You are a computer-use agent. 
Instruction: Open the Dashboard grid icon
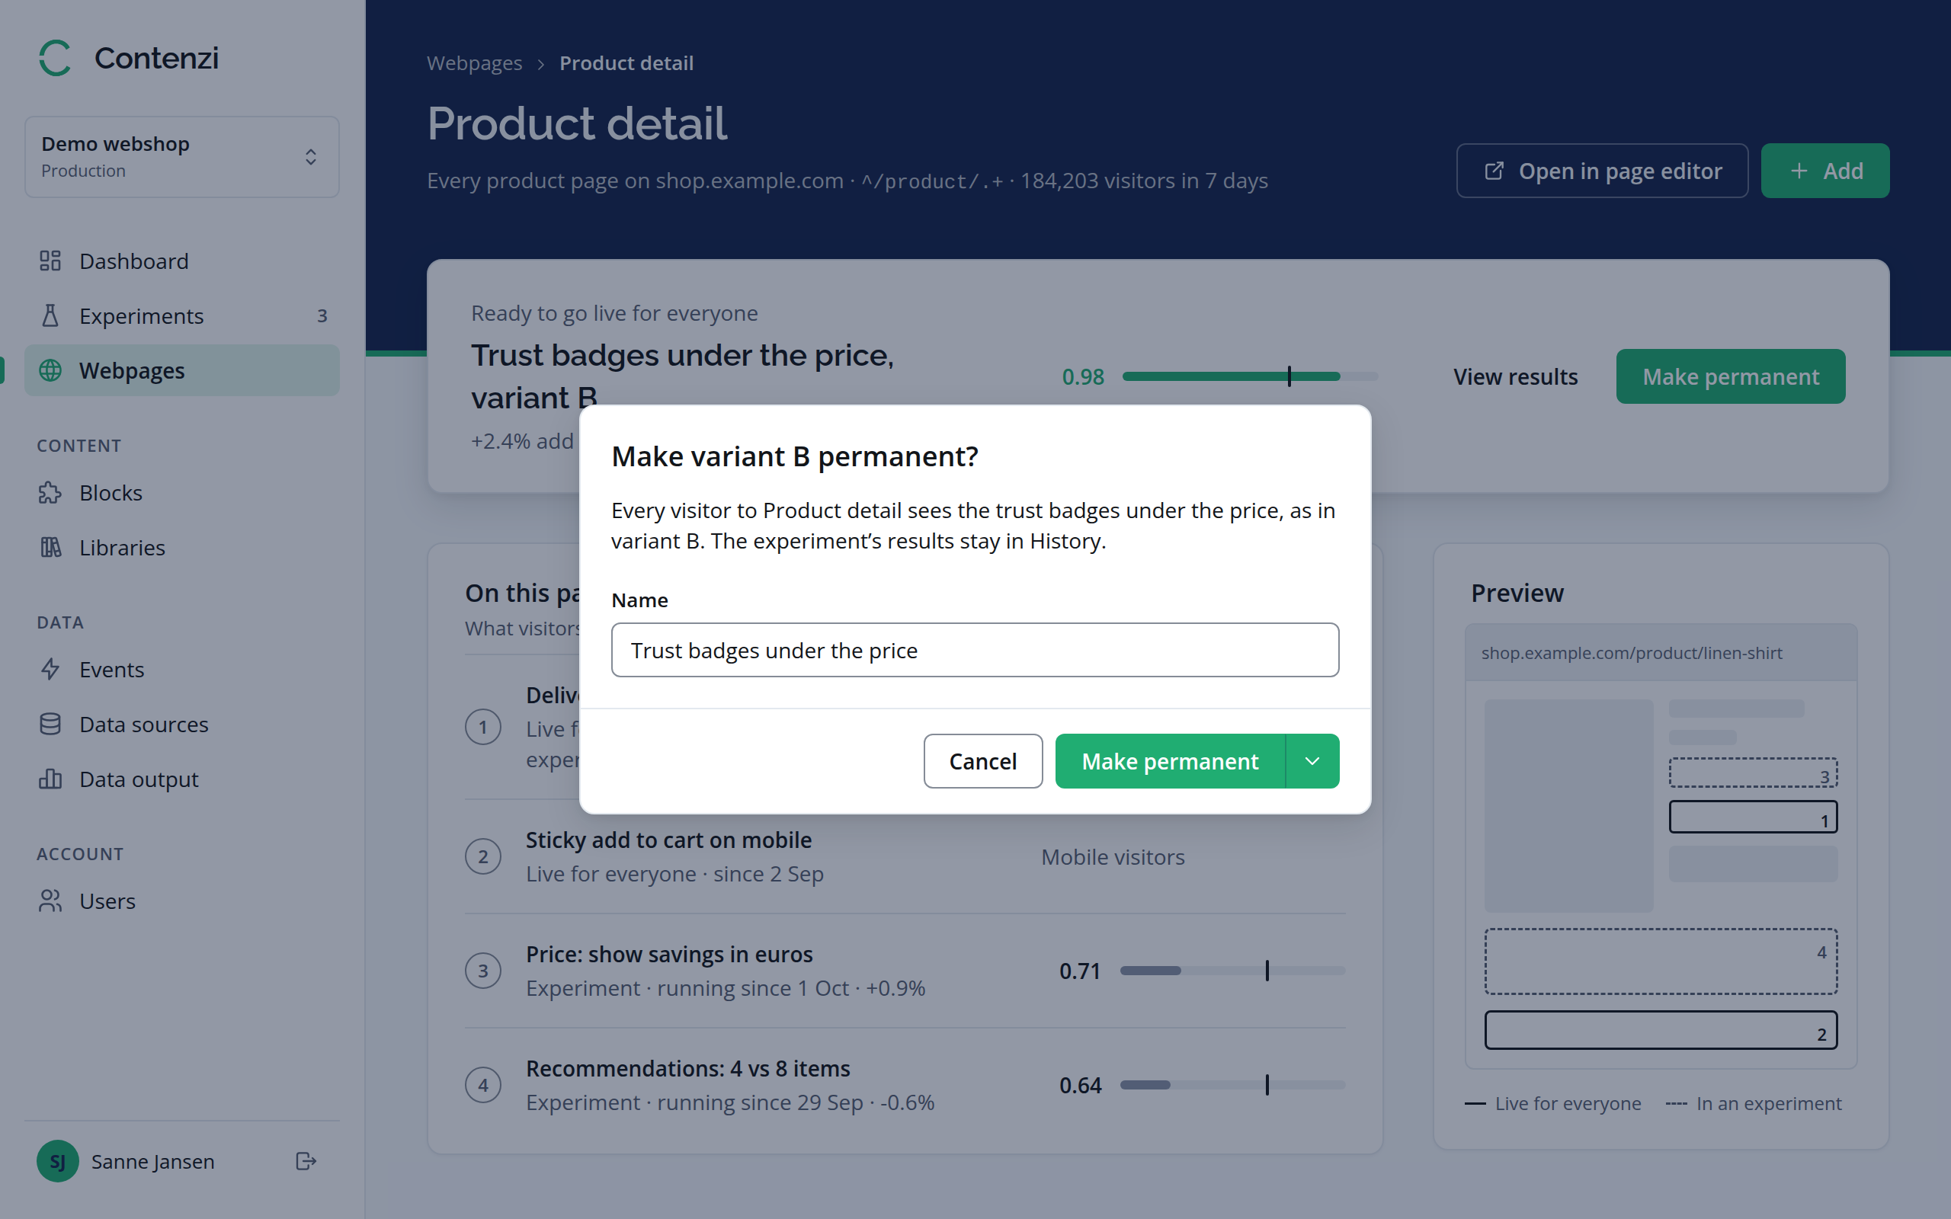[50, 261]
